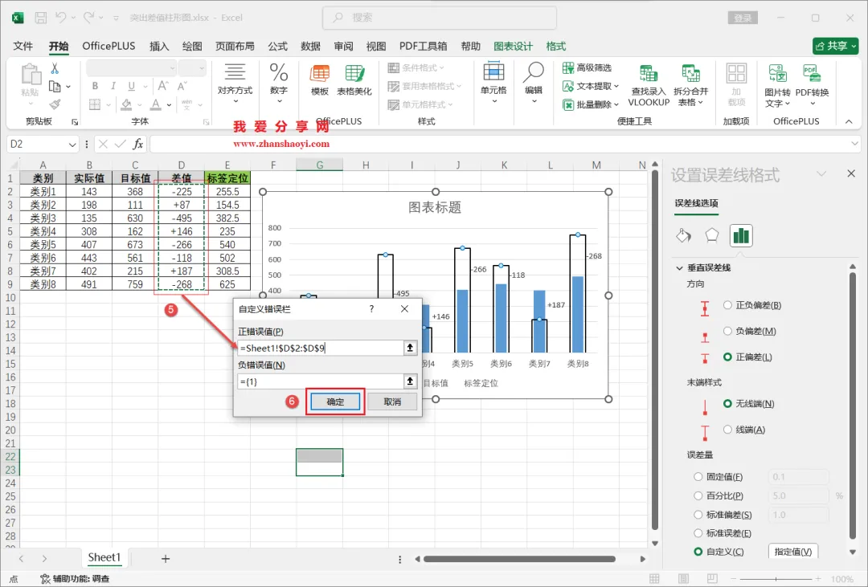Expand the formula bar chevron
868x587 pixels.
[x=854, y=144]
